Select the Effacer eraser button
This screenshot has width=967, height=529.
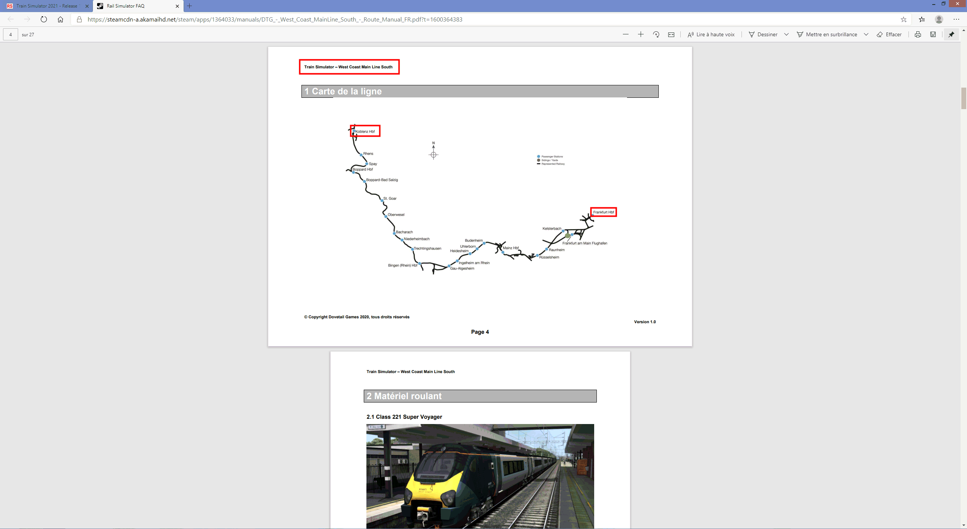click(x=889, y=34)
